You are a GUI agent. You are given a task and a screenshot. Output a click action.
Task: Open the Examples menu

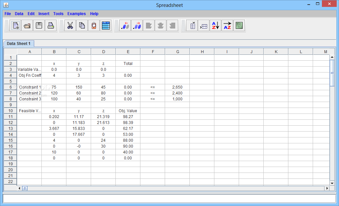[77, 13]
